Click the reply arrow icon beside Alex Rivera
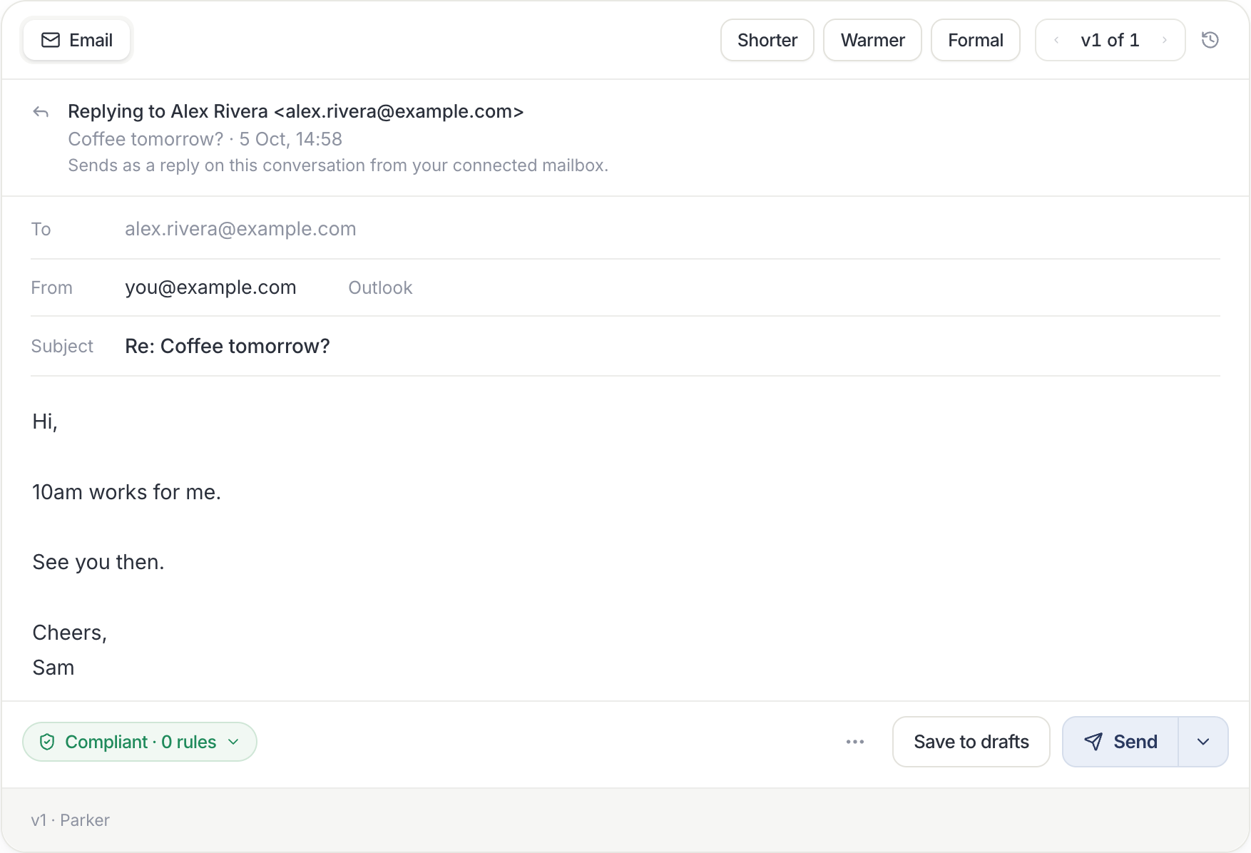Image resolution: width=1251 pixels, height=853 pixels. click(41, 112)
